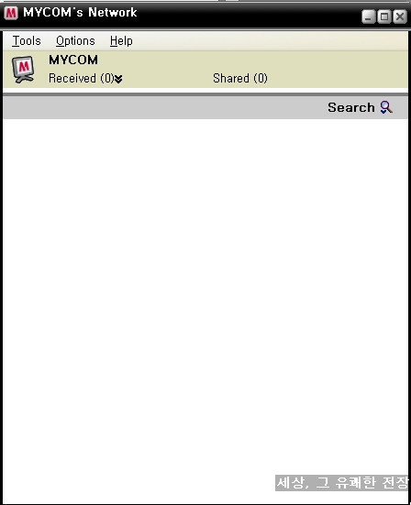Minimize the MYCOM's Network window
The height and width of the screenshot is (505, 411).
pyautogui.click(x=369, y=16)
